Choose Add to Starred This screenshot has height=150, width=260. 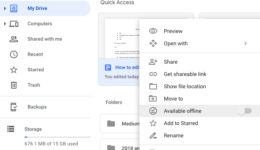pyautogui.click(x=181, y=123)
